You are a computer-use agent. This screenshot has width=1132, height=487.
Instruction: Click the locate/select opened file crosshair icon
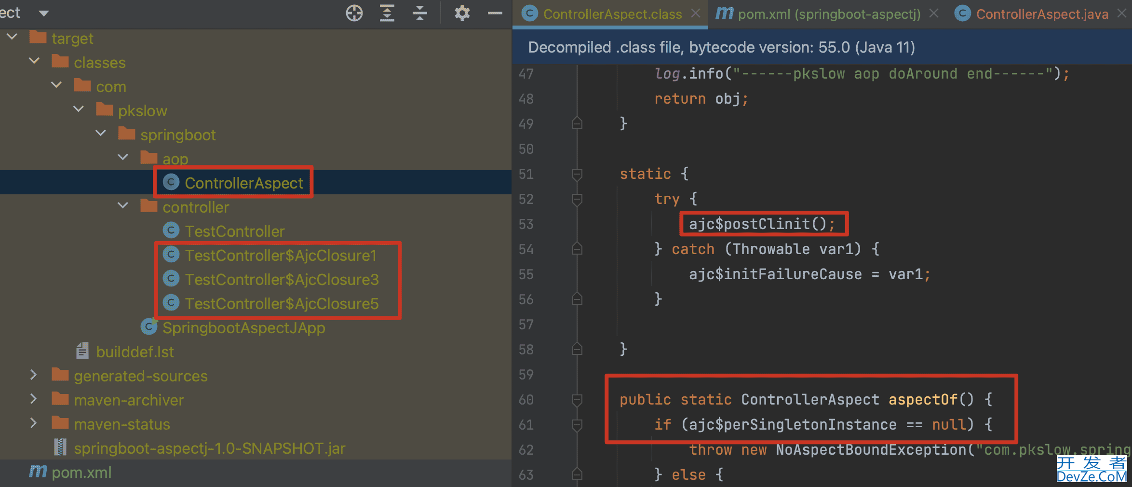point(354,13)
